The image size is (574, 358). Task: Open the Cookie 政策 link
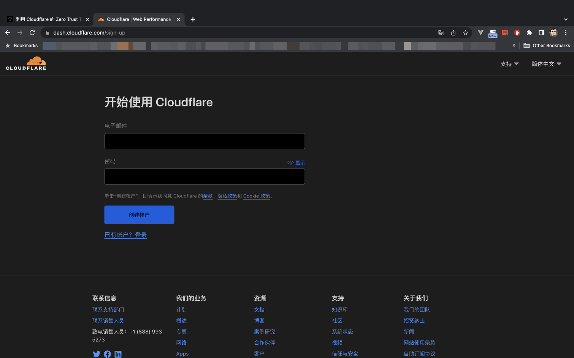point(257,196)
